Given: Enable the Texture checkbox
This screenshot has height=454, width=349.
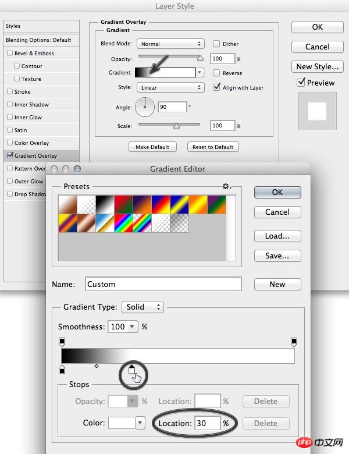Looking at the screenshot, I should point(17,79).
